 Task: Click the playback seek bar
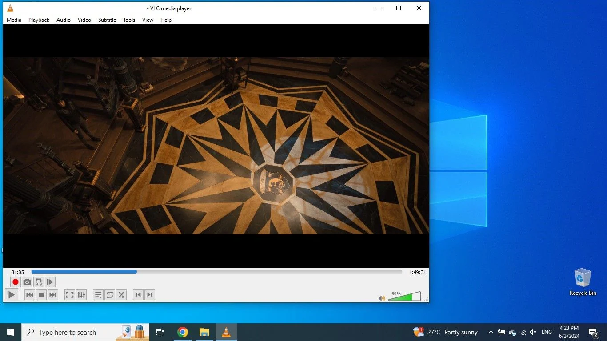pos(217,272)
